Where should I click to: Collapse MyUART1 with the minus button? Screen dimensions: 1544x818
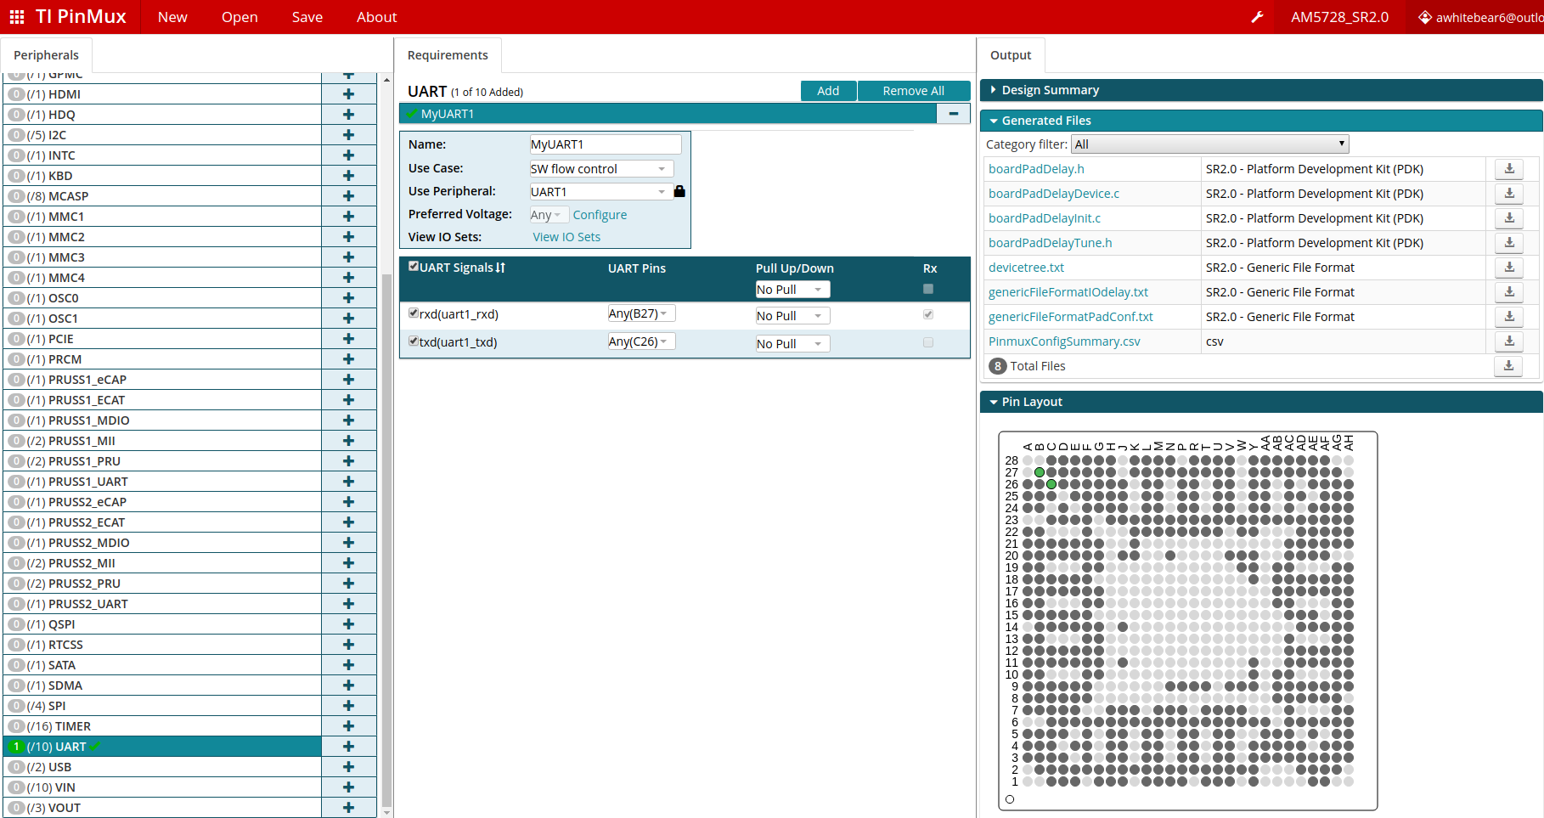pos(954,114)
